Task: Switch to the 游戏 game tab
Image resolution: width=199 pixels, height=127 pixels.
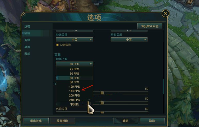Action: click(x=27, y=54)
